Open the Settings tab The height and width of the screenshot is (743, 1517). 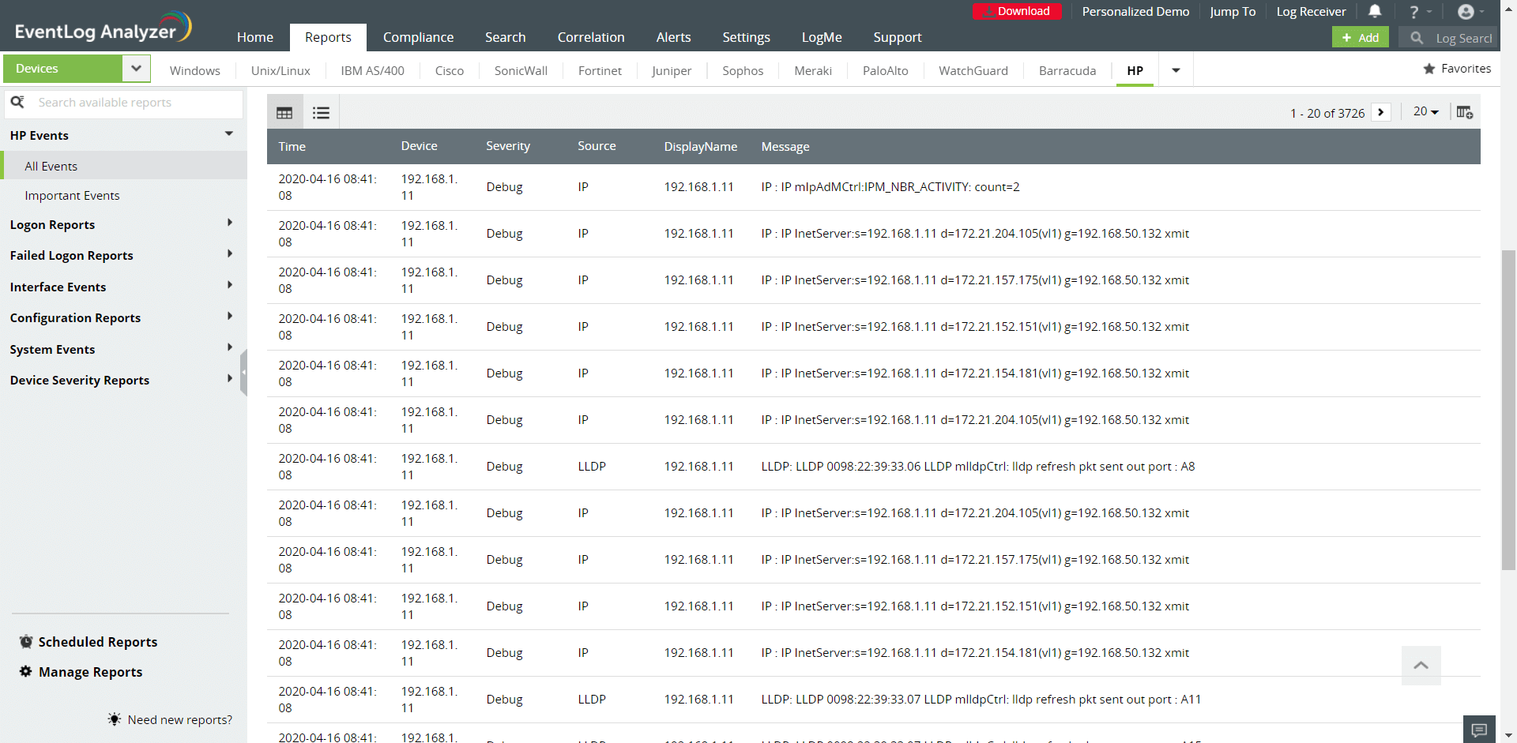(746, 37)
